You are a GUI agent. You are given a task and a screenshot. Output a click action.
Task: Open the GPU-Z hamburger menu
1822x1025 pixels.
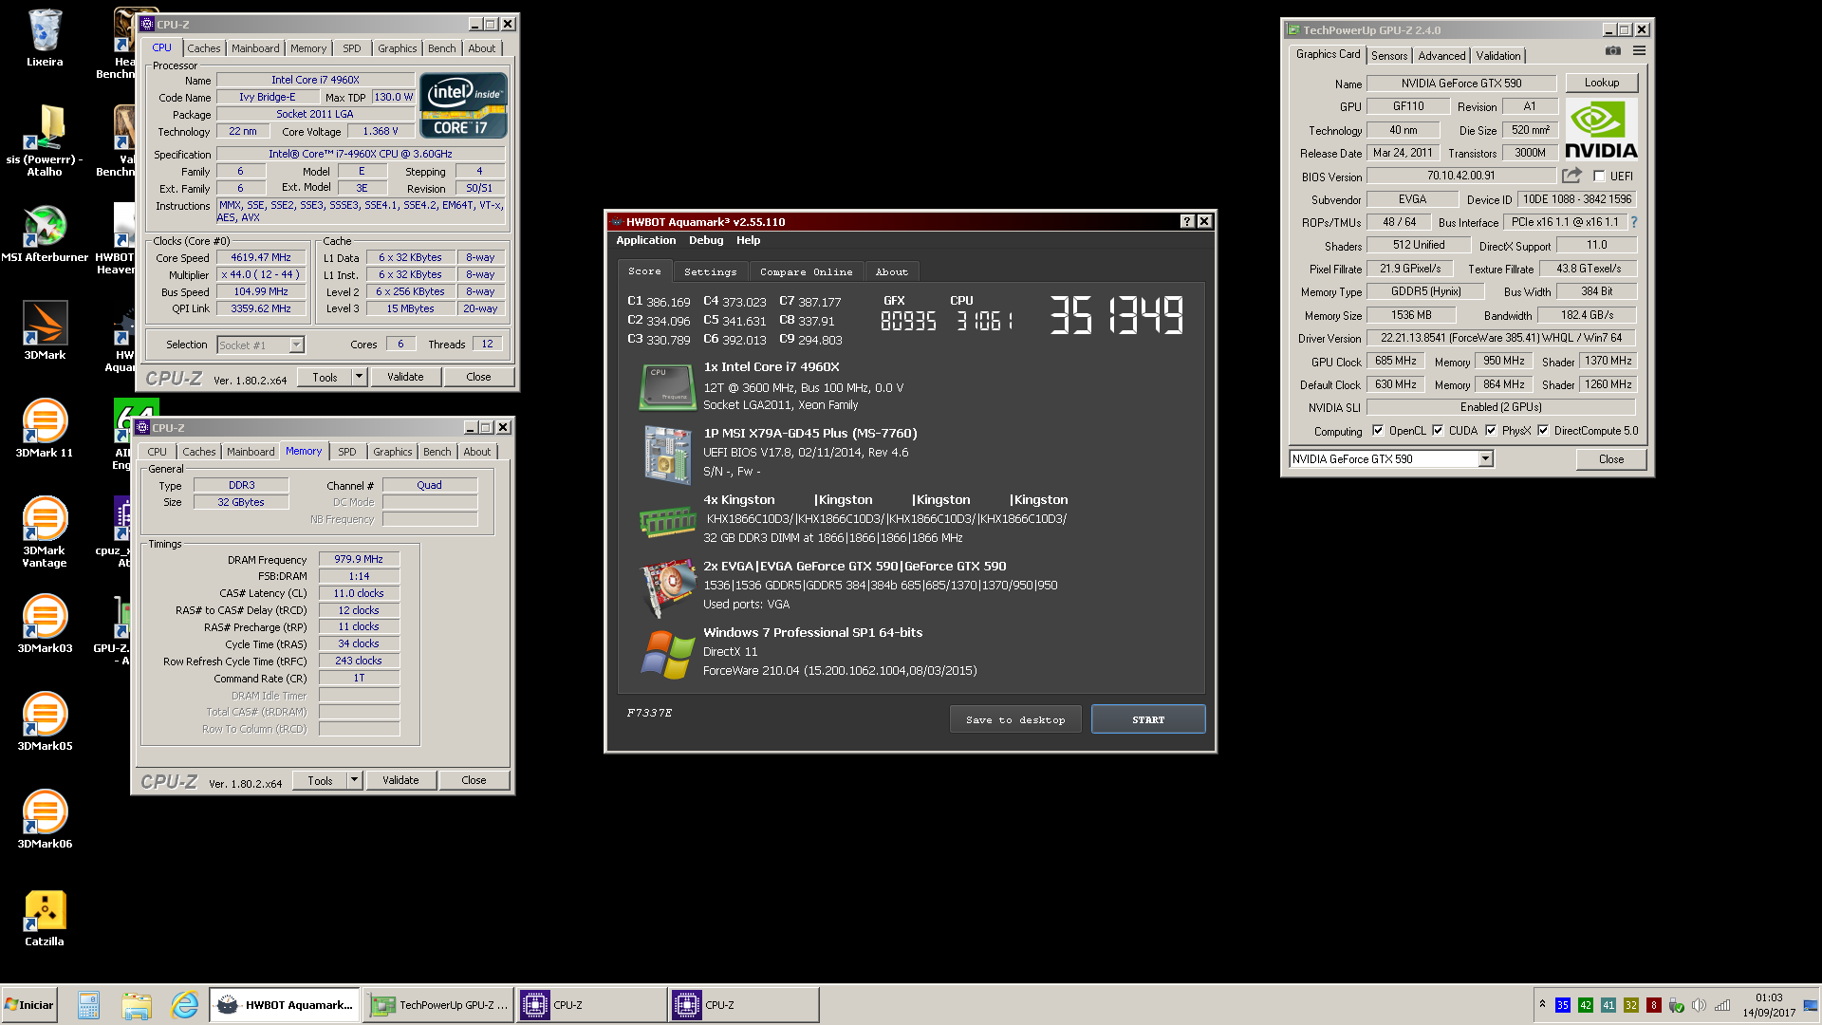click(1639, 51)
